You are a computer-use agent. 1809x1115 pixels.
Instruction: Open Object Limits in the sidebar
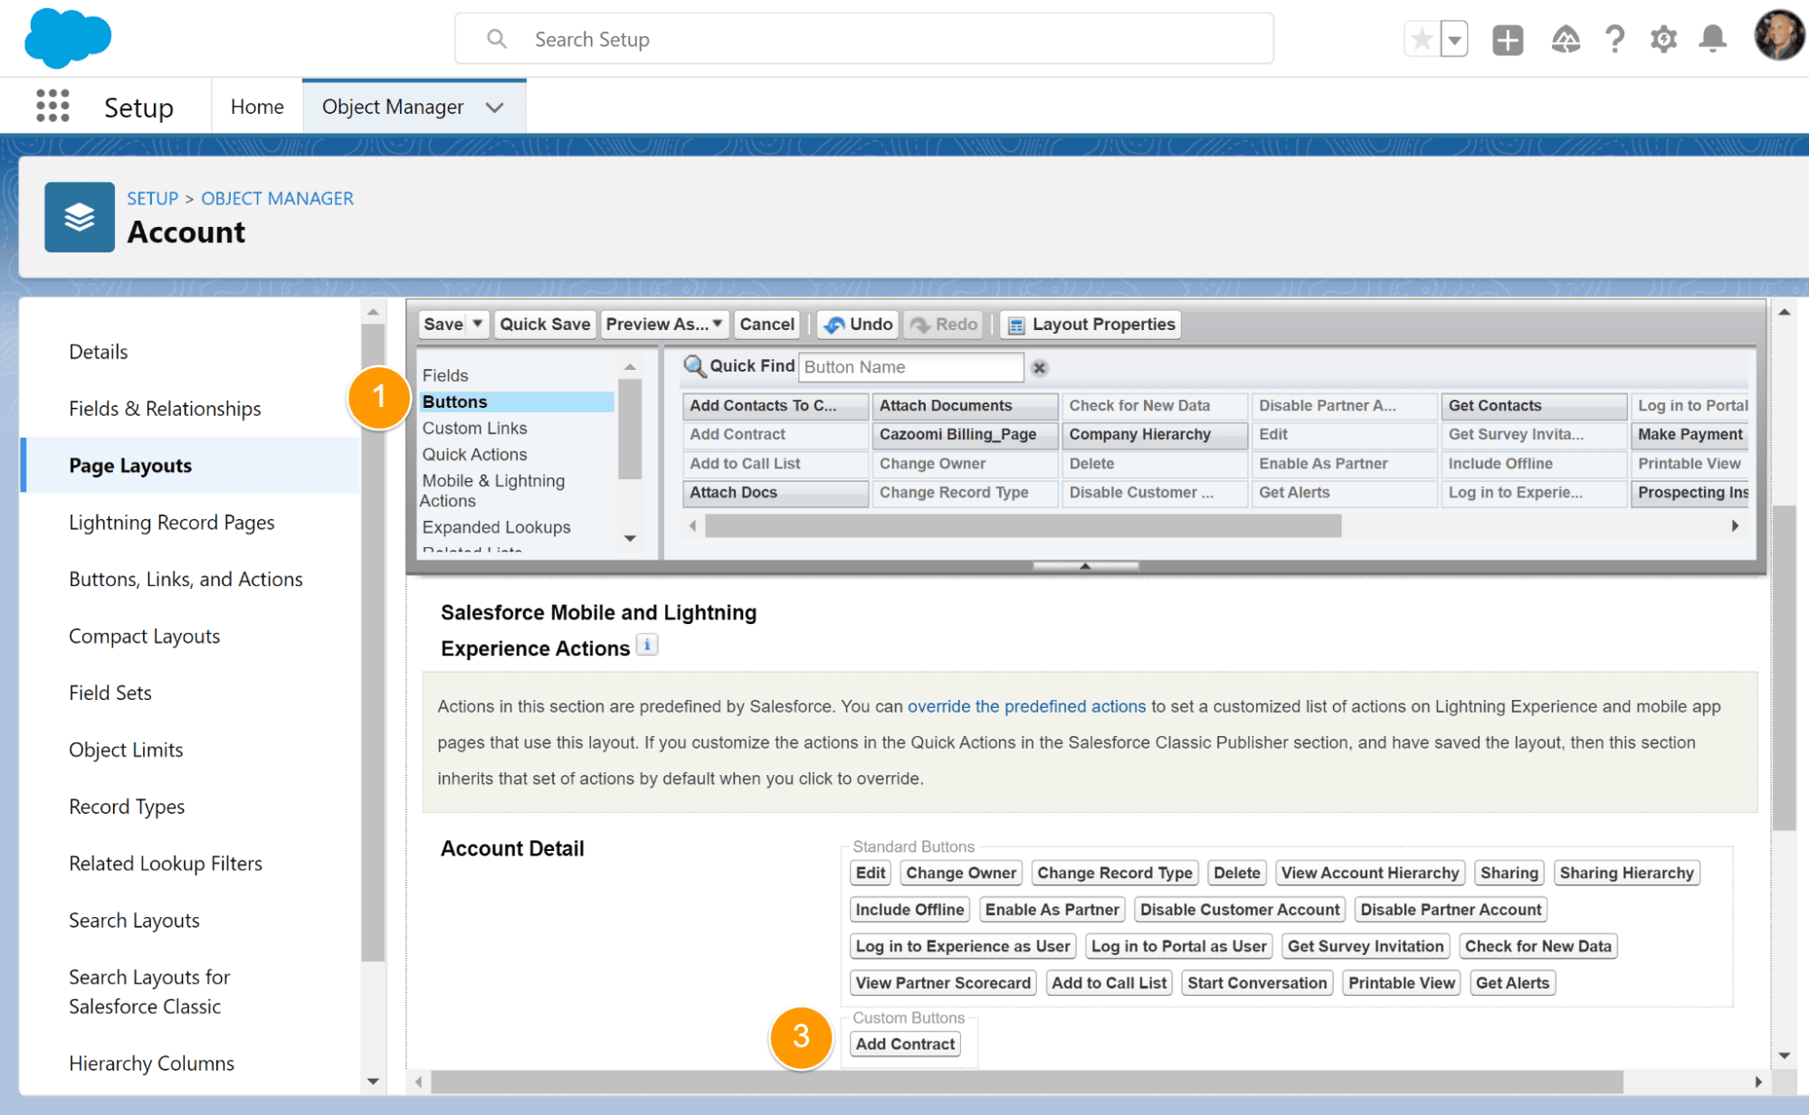126,750
